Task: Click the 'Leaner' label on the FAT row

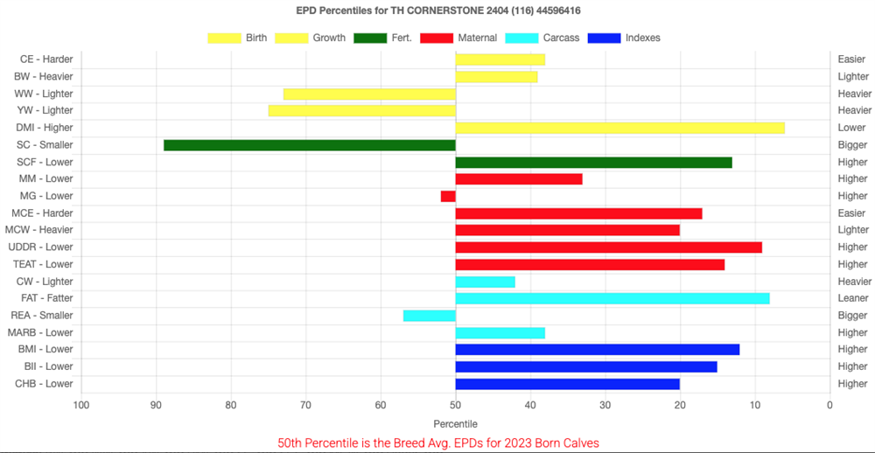Action: (x=852, y=298)
